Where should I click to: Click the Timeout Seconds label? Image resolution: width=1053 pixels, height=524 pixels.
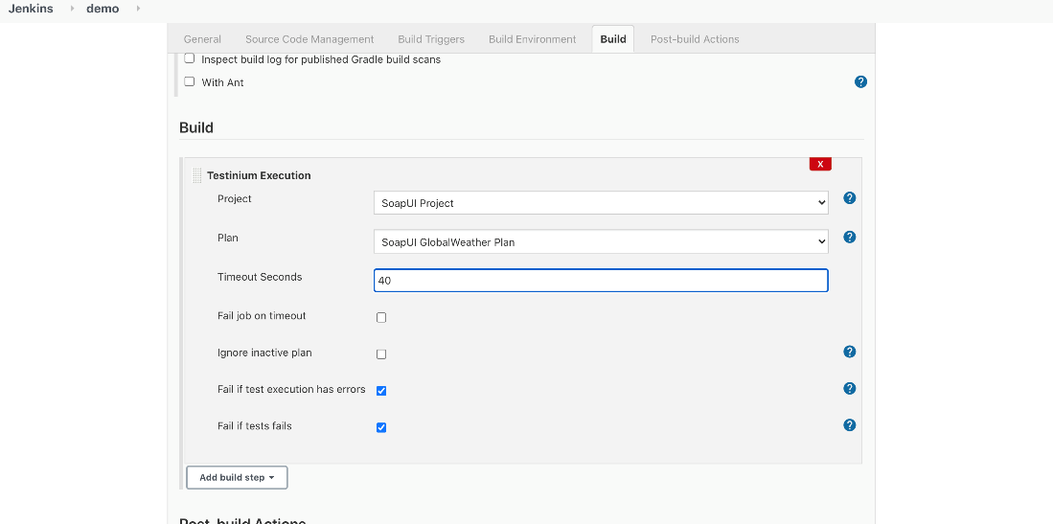260,277
